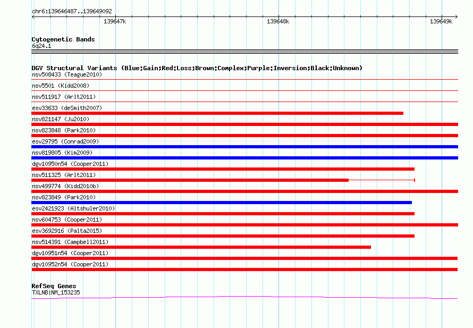Click the 139648k ruler label

click(278, 21)
